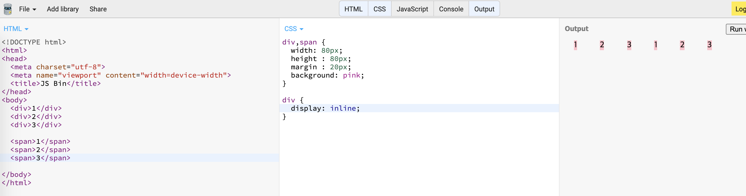Viewport: 746px width, 196px height.
Task: Expand the HTML panel language dropdown
Action: [16, 29]
